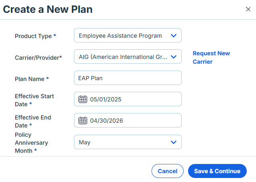Image resolution: width=256 pixels, height=182 pixels.
Task: Open calendar icon for Effective End Date
Action: pos(83,121)
